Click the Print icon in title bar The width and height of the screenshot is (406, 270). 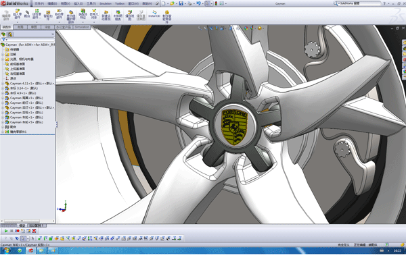tap(189, 3)
